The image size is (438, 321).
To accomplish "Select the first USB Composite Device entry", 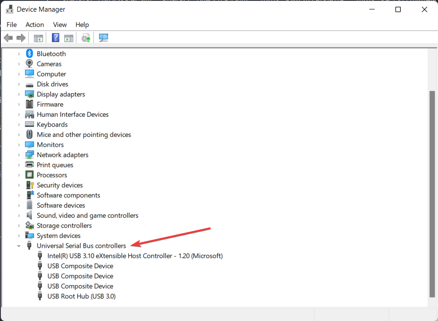I will coord(80,266).
